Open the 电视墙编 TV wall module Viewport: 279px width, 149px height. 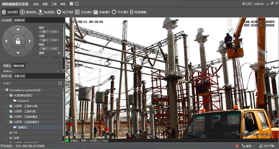click(x=138, y=12)
